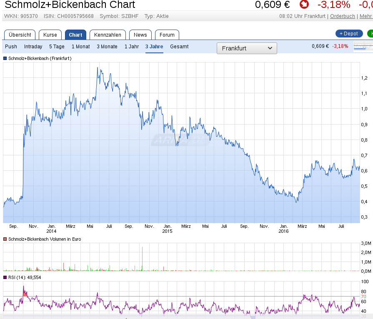Click the Mehr link

(365, 16)
